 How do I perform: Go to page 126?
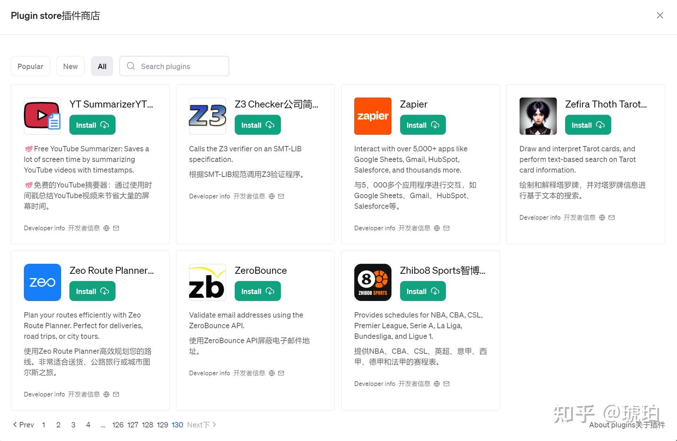coord(118,425)
